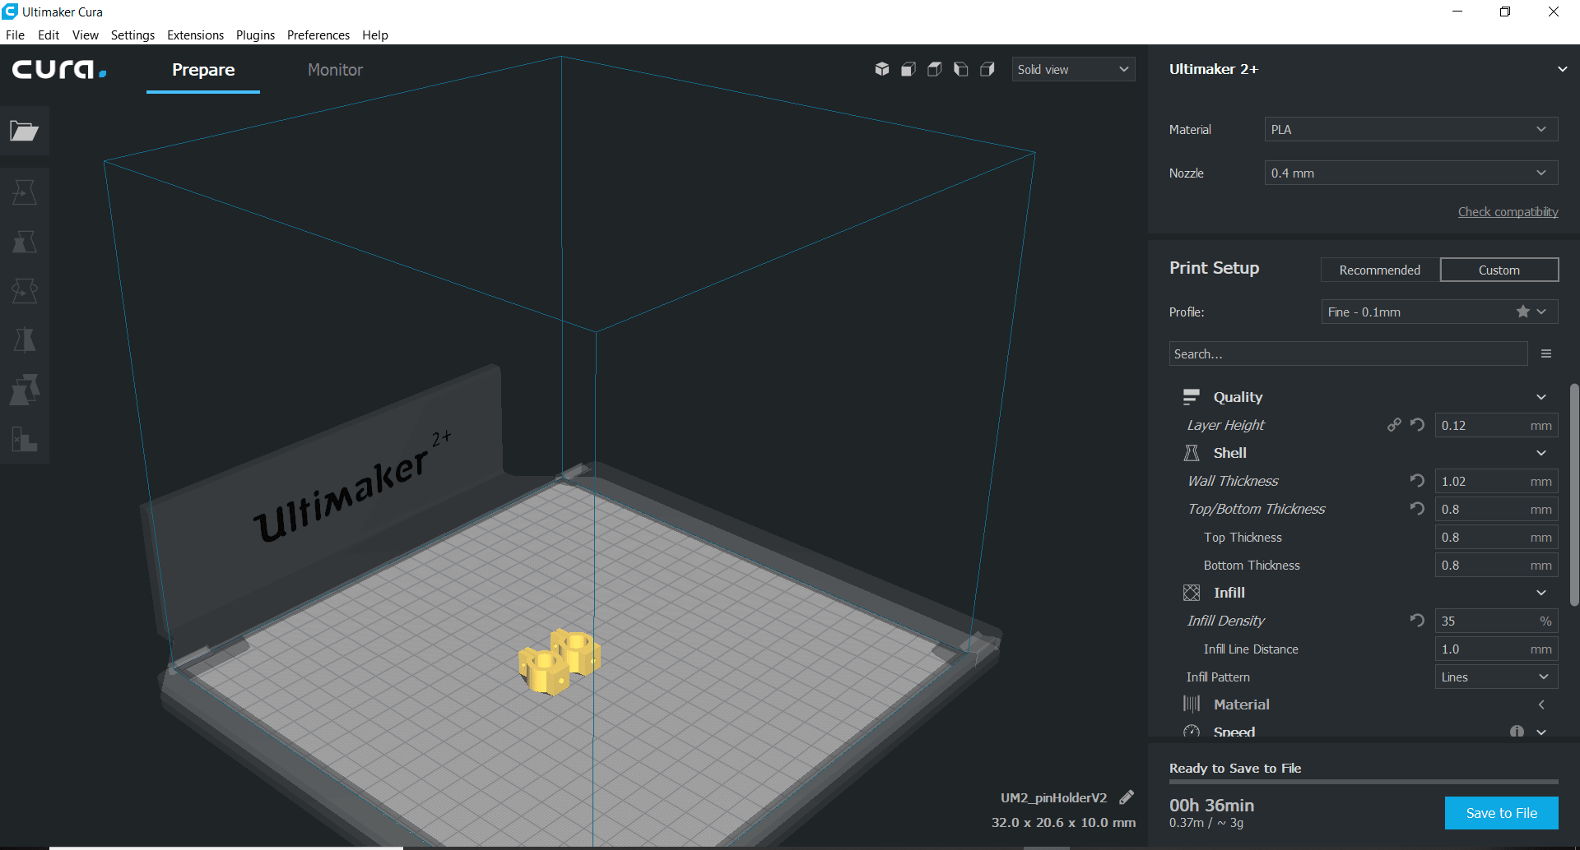Image resolution: width=1580 pixels, height=850 pixels.
Task: Open the Preferences menu
Action: (x=318, y=35)
